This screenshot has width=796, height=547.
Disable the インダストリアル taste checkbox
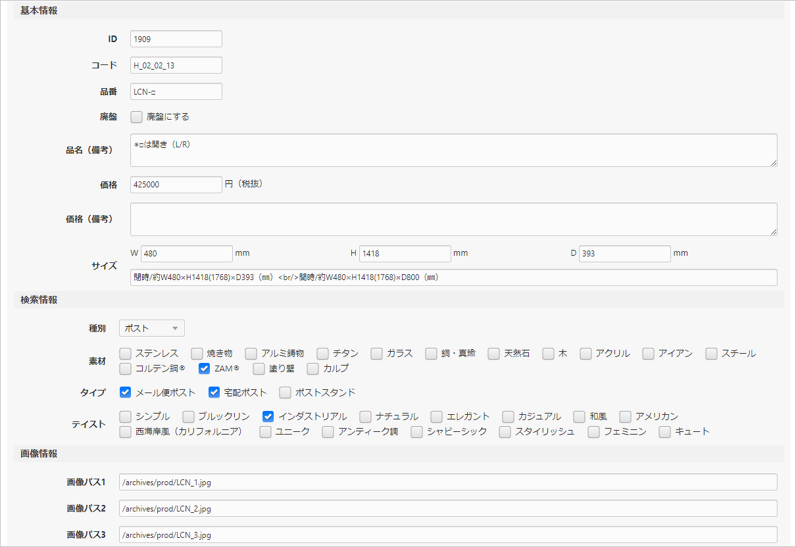(268, 416)
